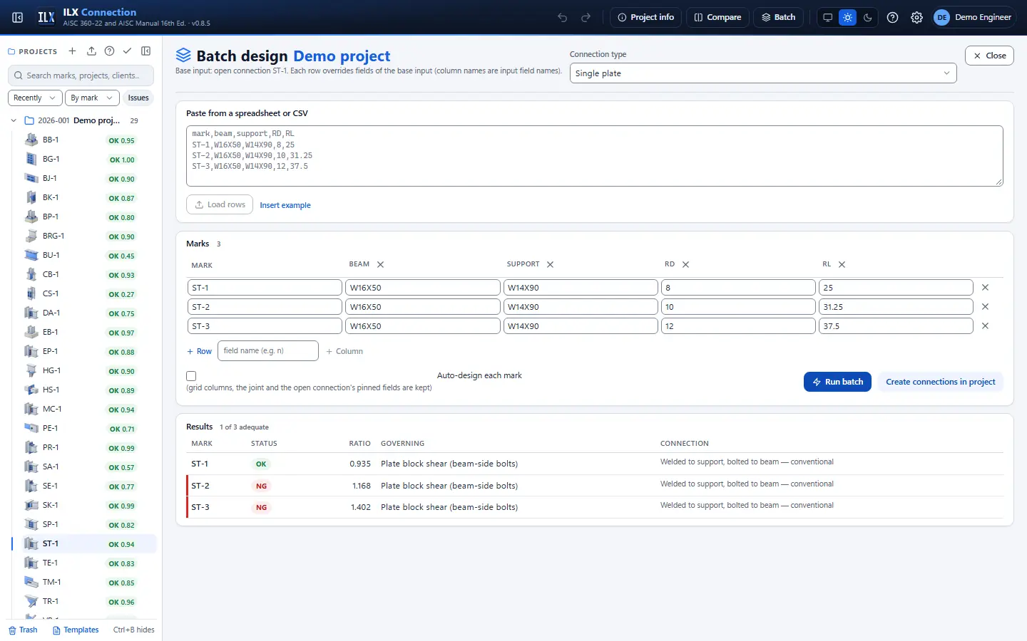
Task: Redo the last undone action
Action: point(586,17)
